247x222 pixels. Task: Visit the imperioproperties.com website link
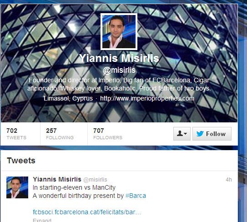point(147,98)
